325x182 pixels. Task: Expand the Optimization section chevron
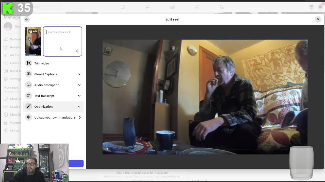tap(79, 107)
